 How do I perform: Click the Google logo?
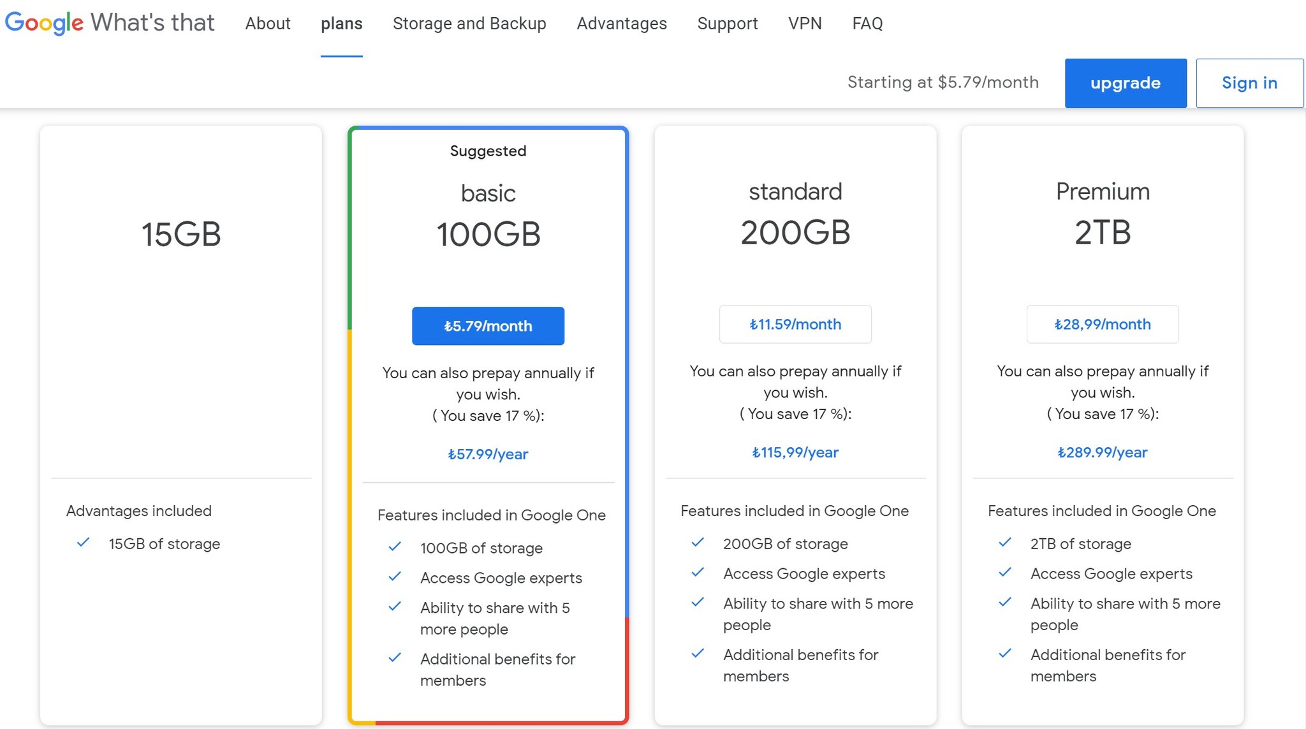(x=44, y=23)
